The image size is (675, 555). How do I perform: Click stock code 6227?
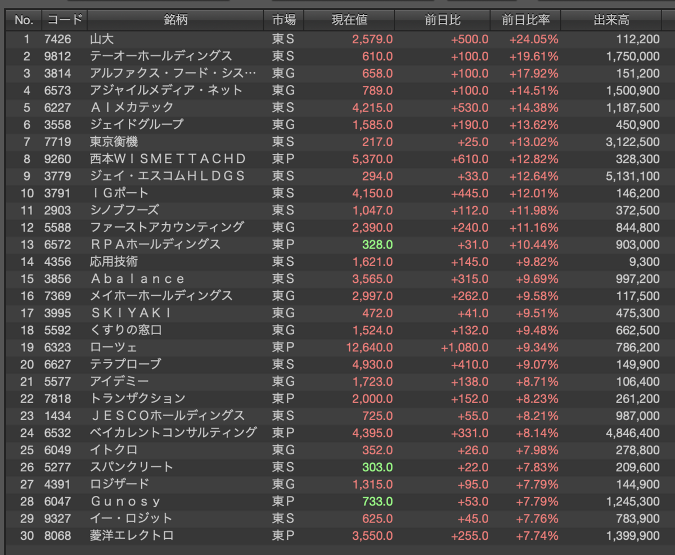point(58,107)
